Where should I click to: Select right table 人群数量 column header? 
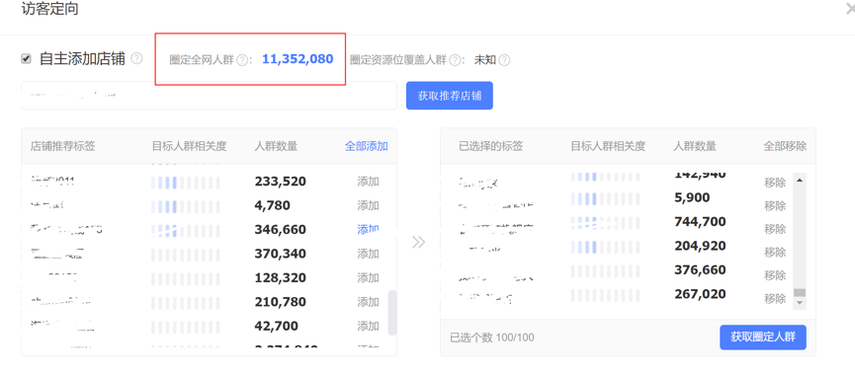pyautogui.click(x=695, y=146)
